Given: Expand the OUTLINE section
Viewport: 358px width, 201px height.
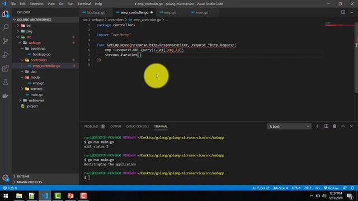Looking at the screenshot, I should pyautogui.click(x=45, y=176).
